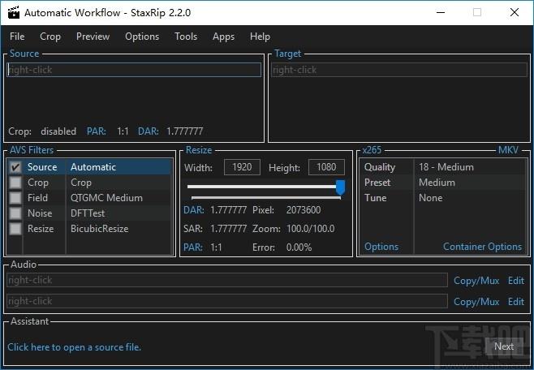Click the blue resize slider handle
The width and height of the screenshot is (534, 370).
point(340,187)
